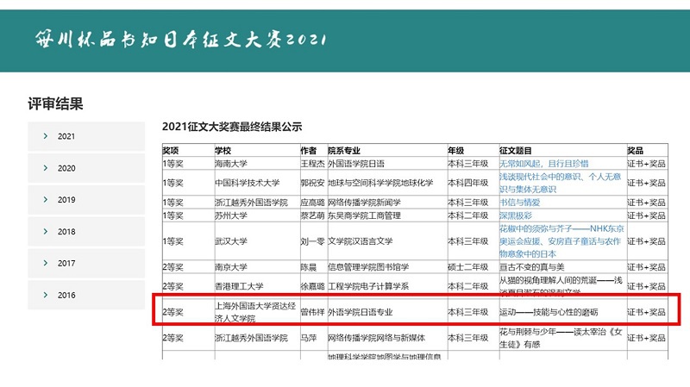Viewport: 690px width, 387px height.
Task: Select the 2019 year label in sidebar
Action: pos(66,200)
